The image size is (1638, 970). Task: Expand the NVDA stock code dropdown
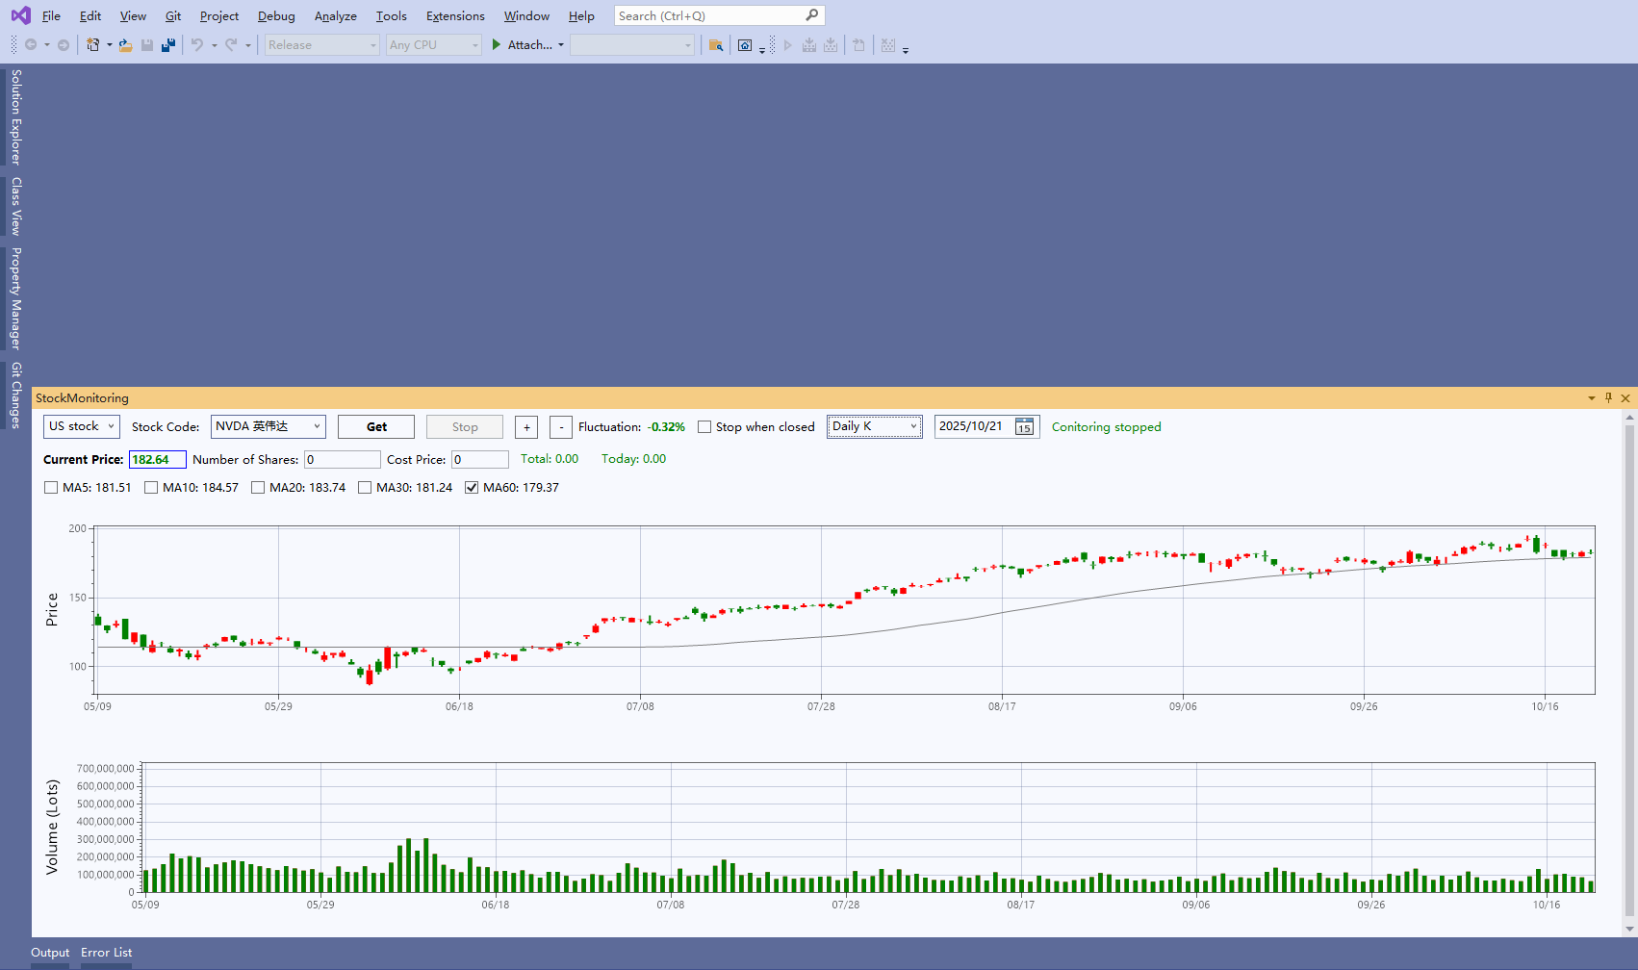[x=316, y=426]
